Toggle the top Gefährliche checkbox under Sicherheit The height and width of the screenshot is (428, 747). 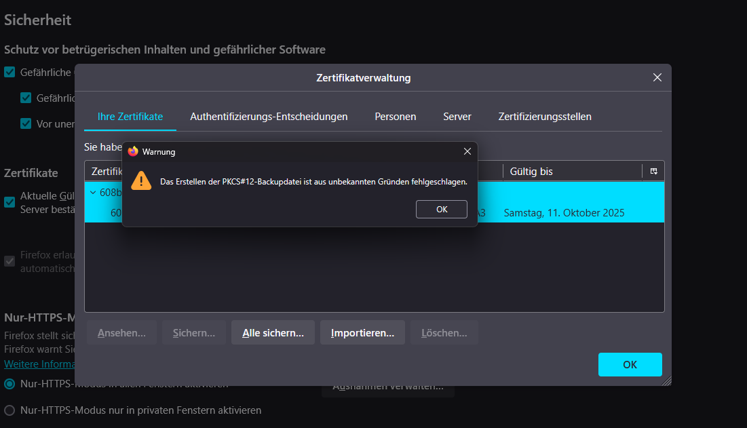[9, 72]
